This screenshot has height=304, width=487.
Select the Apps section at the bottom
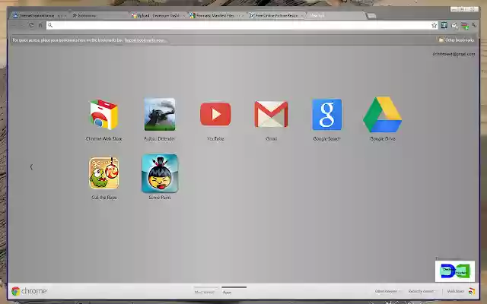coord(228,292)
